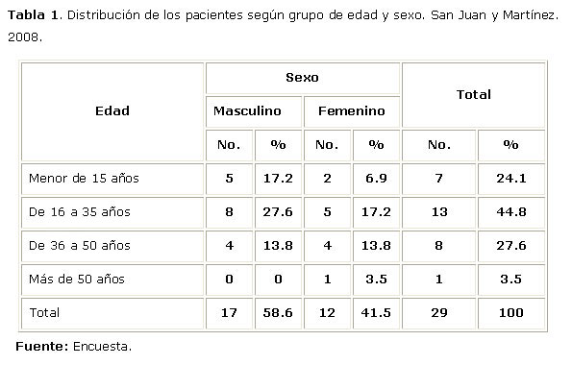Screen dimensions: 572x365
Task: Click the Tabla 1 caption title
Action: pos(34,15)
